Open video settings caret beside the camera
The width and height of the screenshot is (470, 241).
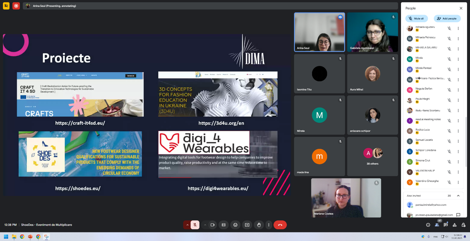pyautogui.click(x=205, y=225)
